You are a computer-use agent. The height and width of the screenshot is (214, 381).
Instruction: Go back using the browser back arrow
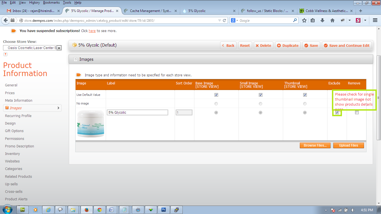pos(6,20)
